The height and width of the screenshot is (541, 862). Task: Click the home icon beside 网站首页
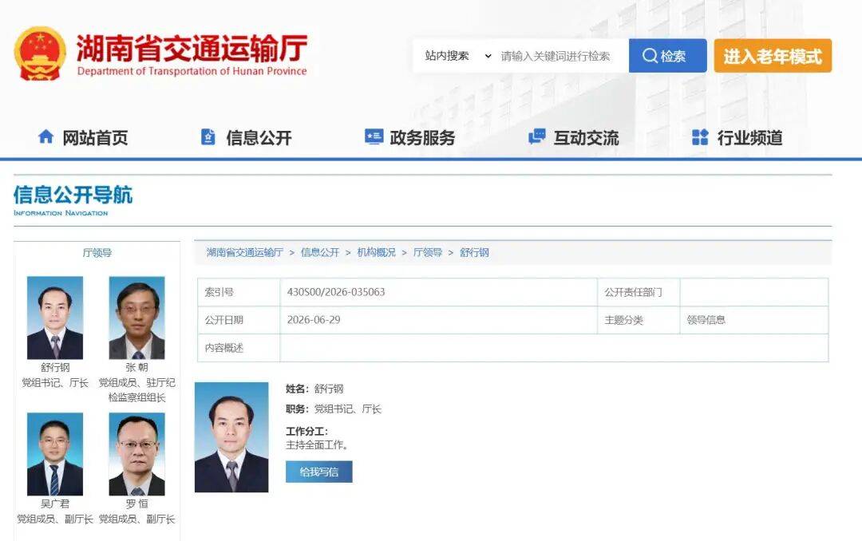pyautogui.click(x=45, y=136)
